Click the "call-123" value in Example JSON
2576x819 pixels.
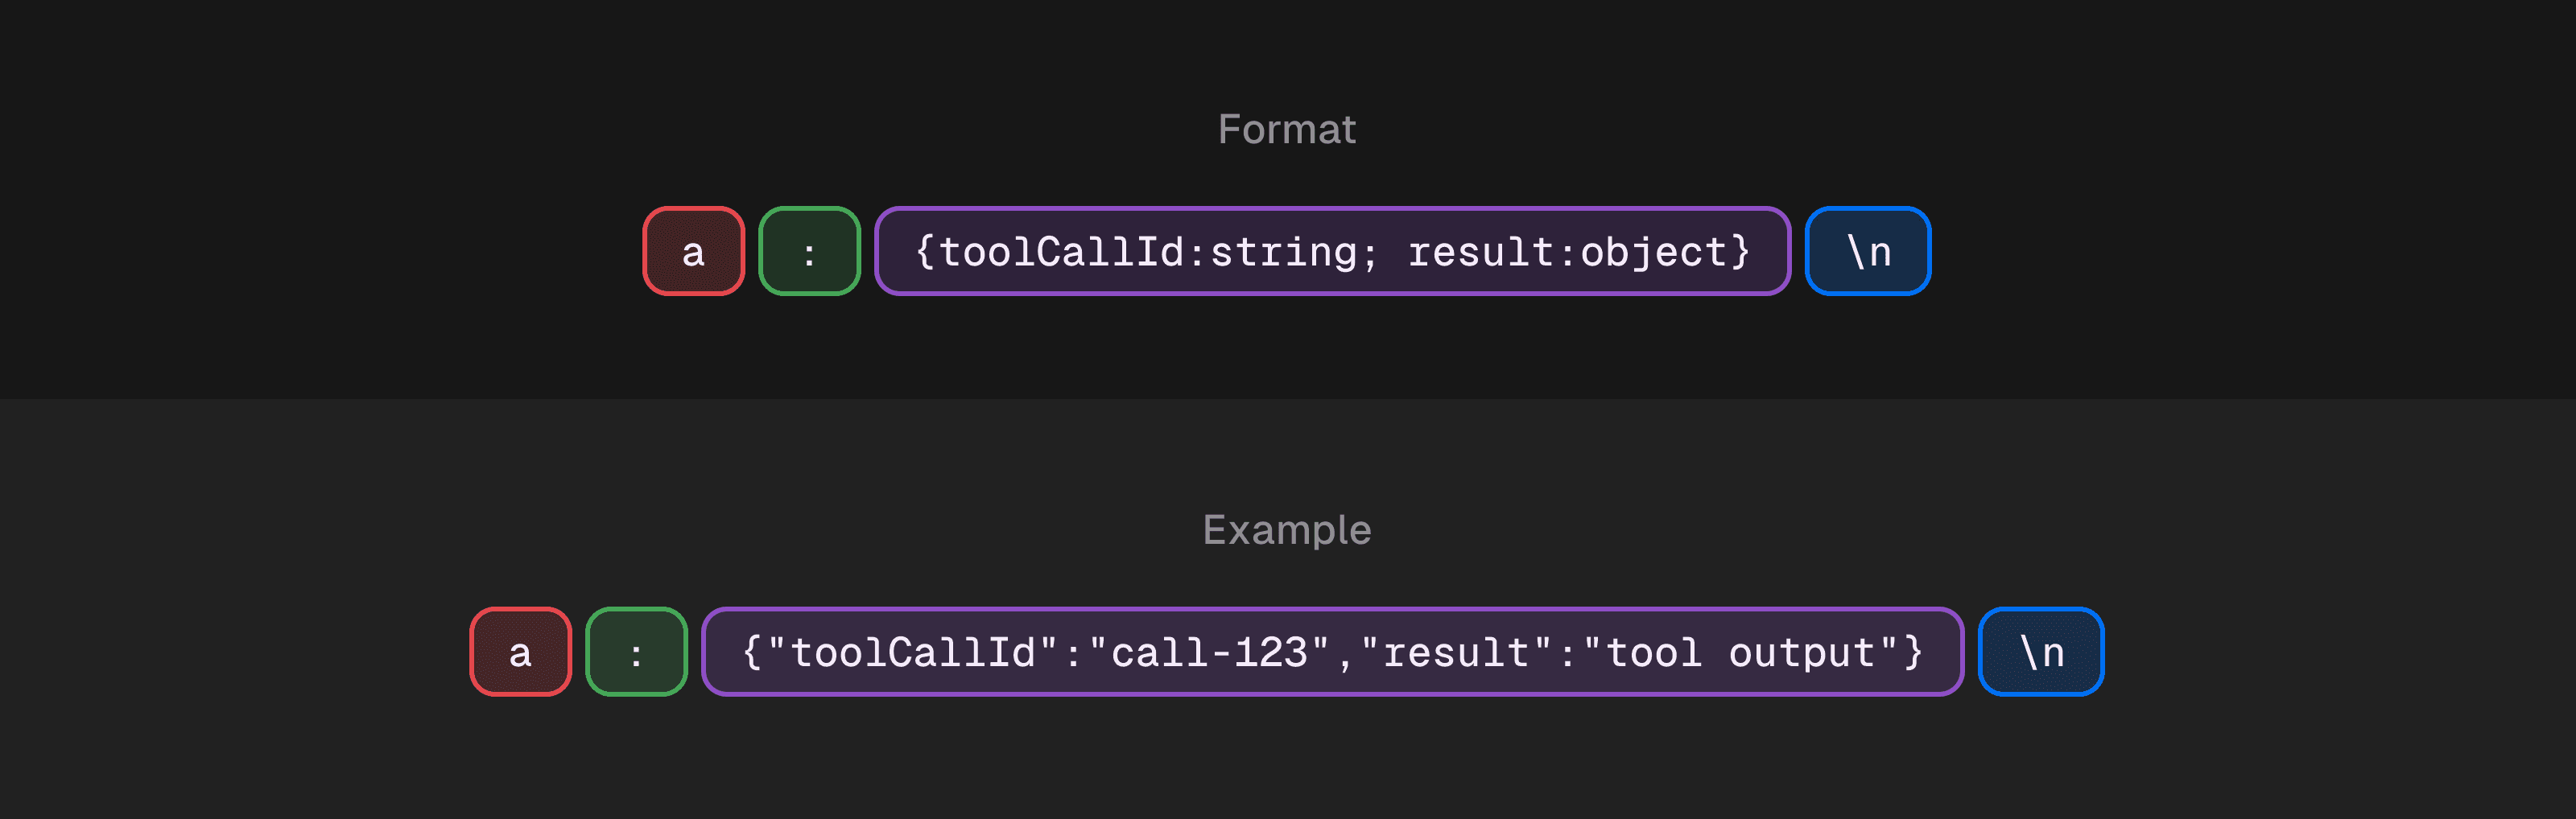pyautogui.click(x=1208, y=653)
